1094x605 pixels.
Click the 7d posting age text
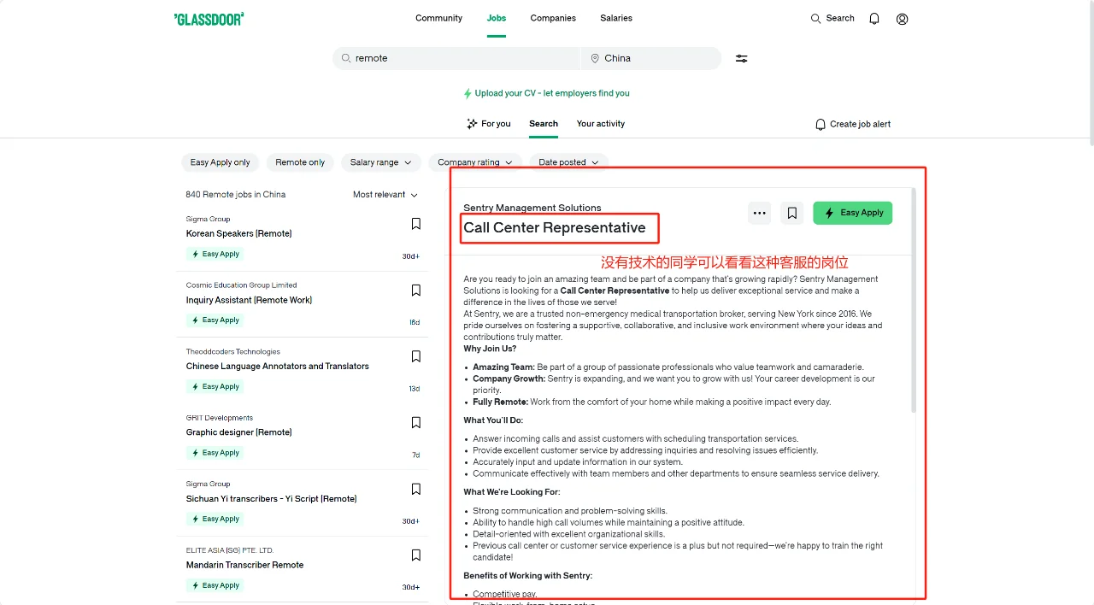(x=416, y=455)
